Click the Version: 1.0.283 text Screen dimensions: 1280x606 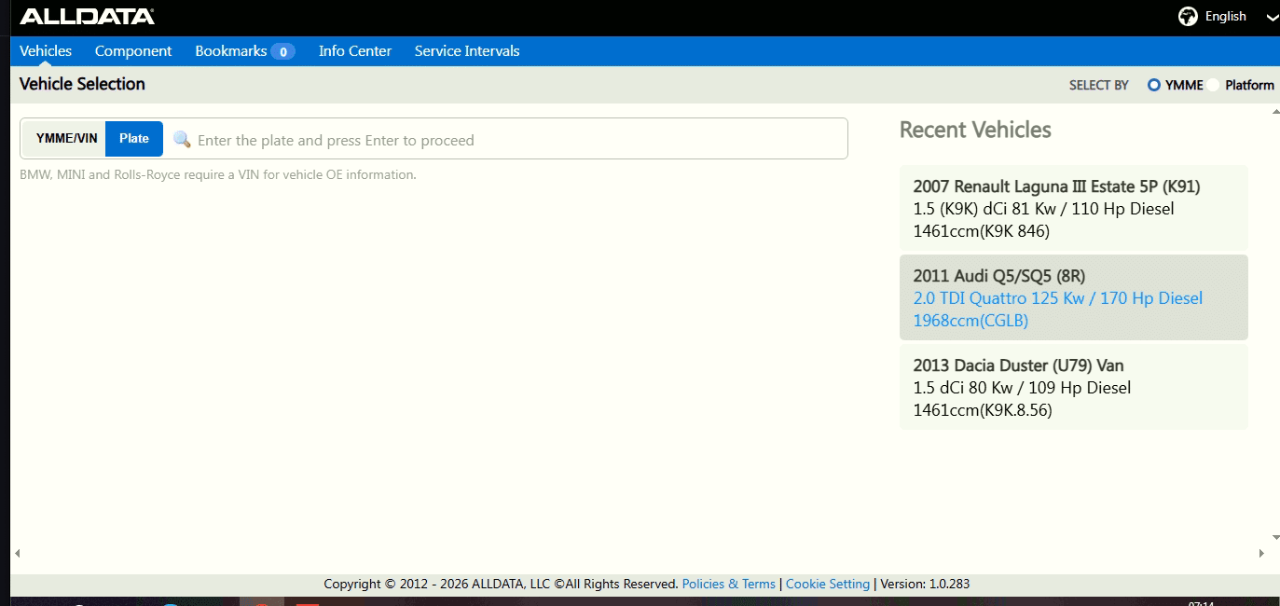(x=925, y=584)
